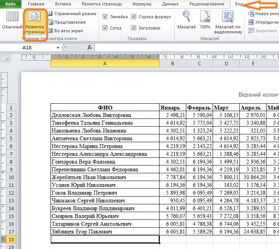Viewport: 279px width, 249px height.
Task: Reset zoom to 100%
Action: tap(205, 20)
